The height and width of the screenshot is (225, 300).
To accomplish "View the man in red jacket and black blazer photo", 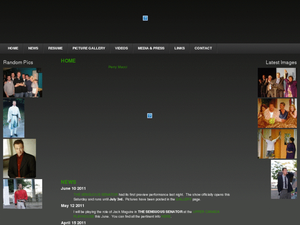I will point(19,158).
